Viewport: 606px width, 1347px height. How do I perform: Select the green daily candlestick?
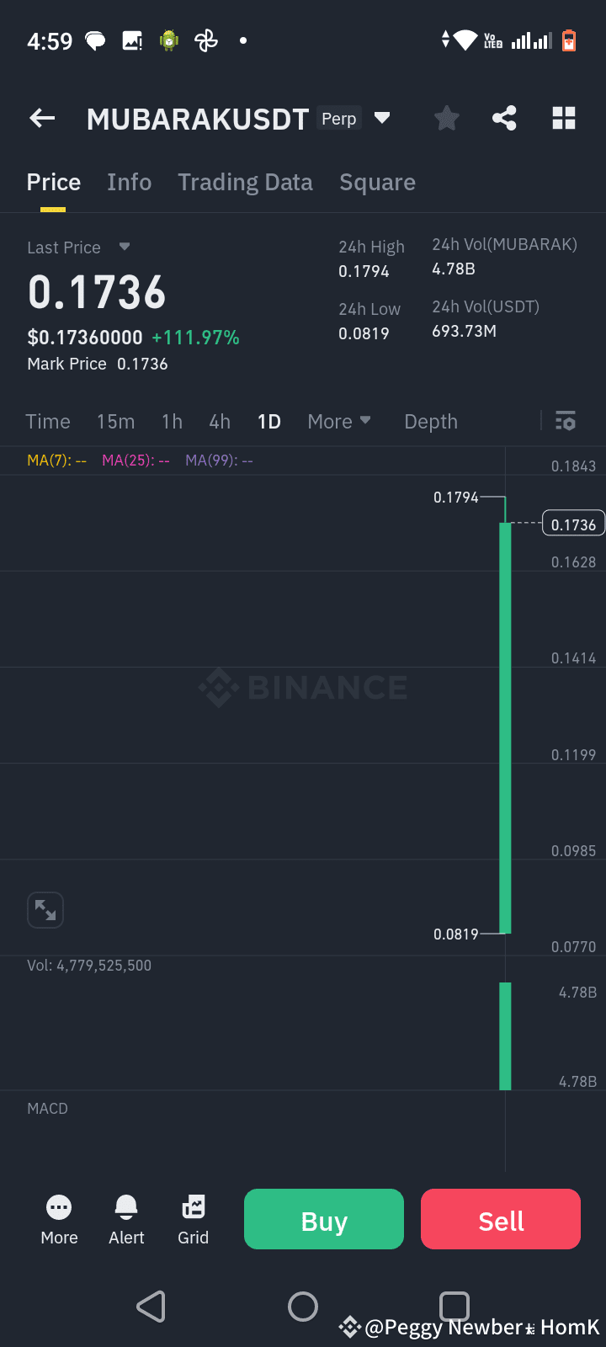pos(505,728)
